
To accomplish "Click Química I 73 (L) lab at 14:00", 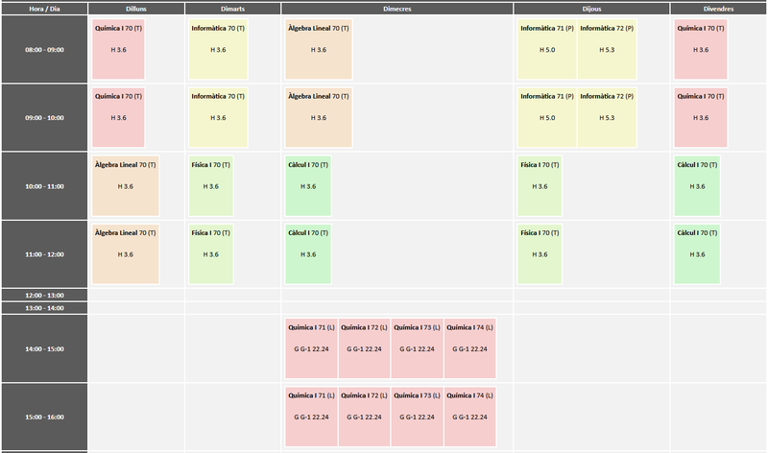I will [x=417, y=348].
